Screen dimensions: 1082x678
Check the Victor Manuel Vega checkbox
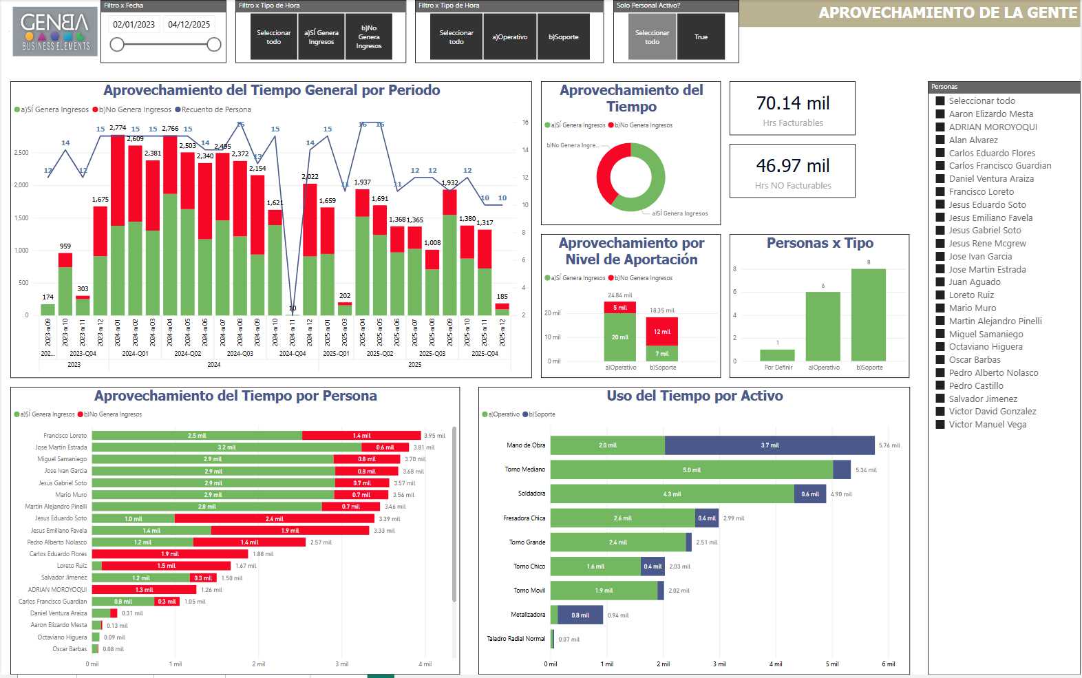[940, 425]
